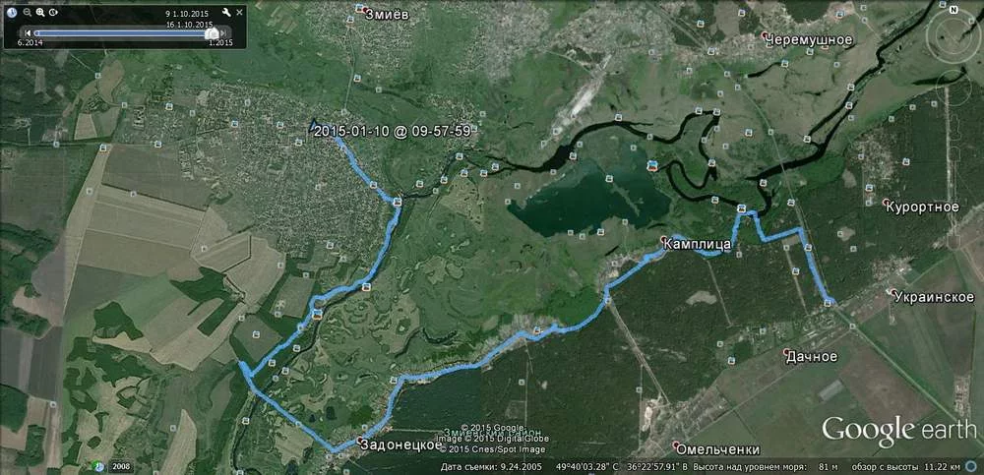Click the N compass north indicator
984x475 pixels.
click(x=953, y=10)
